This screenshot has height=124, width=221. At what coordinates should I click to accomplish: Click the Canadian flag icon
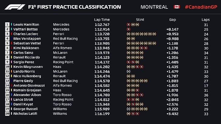tap(177, 7)
